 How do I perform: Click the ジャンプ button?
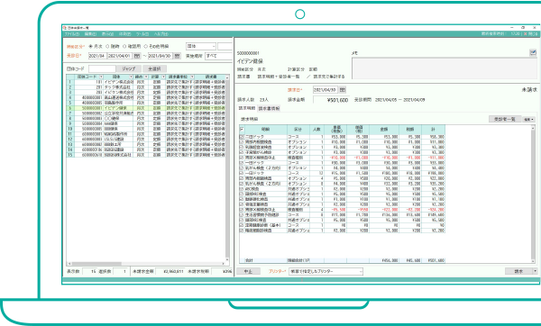point(128,68)
